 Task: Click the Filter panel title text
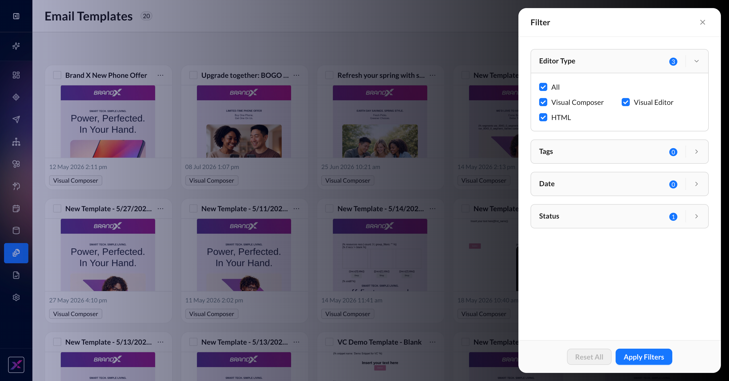[x=540, y=22]
